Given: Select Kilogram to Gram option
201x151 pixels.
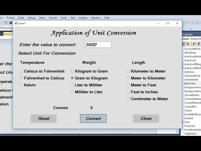Looking at the screenshot, I should [x=72, y=71].
